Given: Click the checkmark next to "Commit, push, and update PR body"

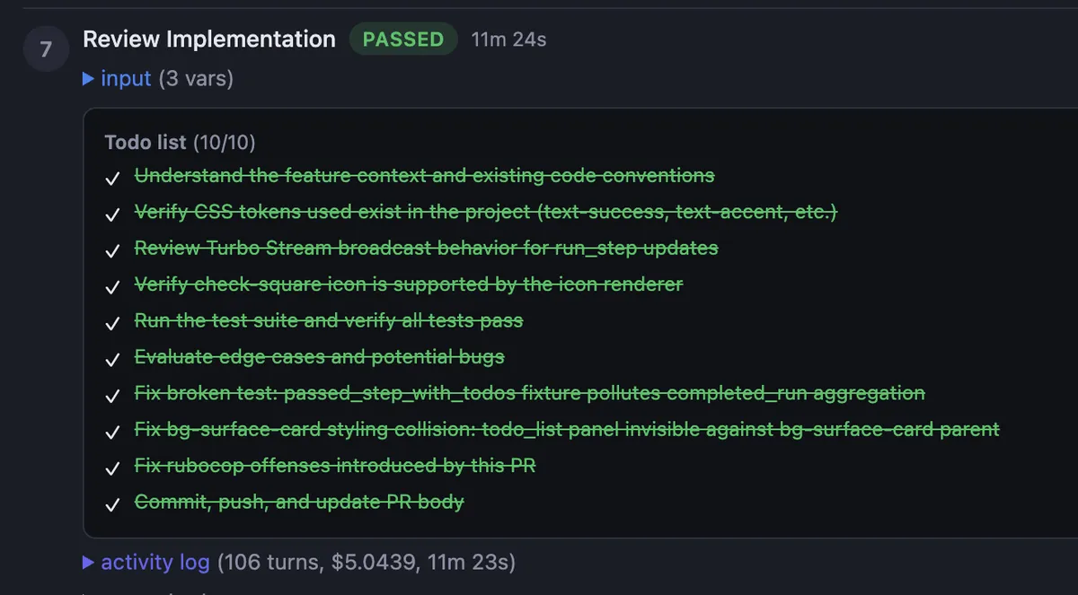Looking at the screenshot, I should click(x=112, y=503).
